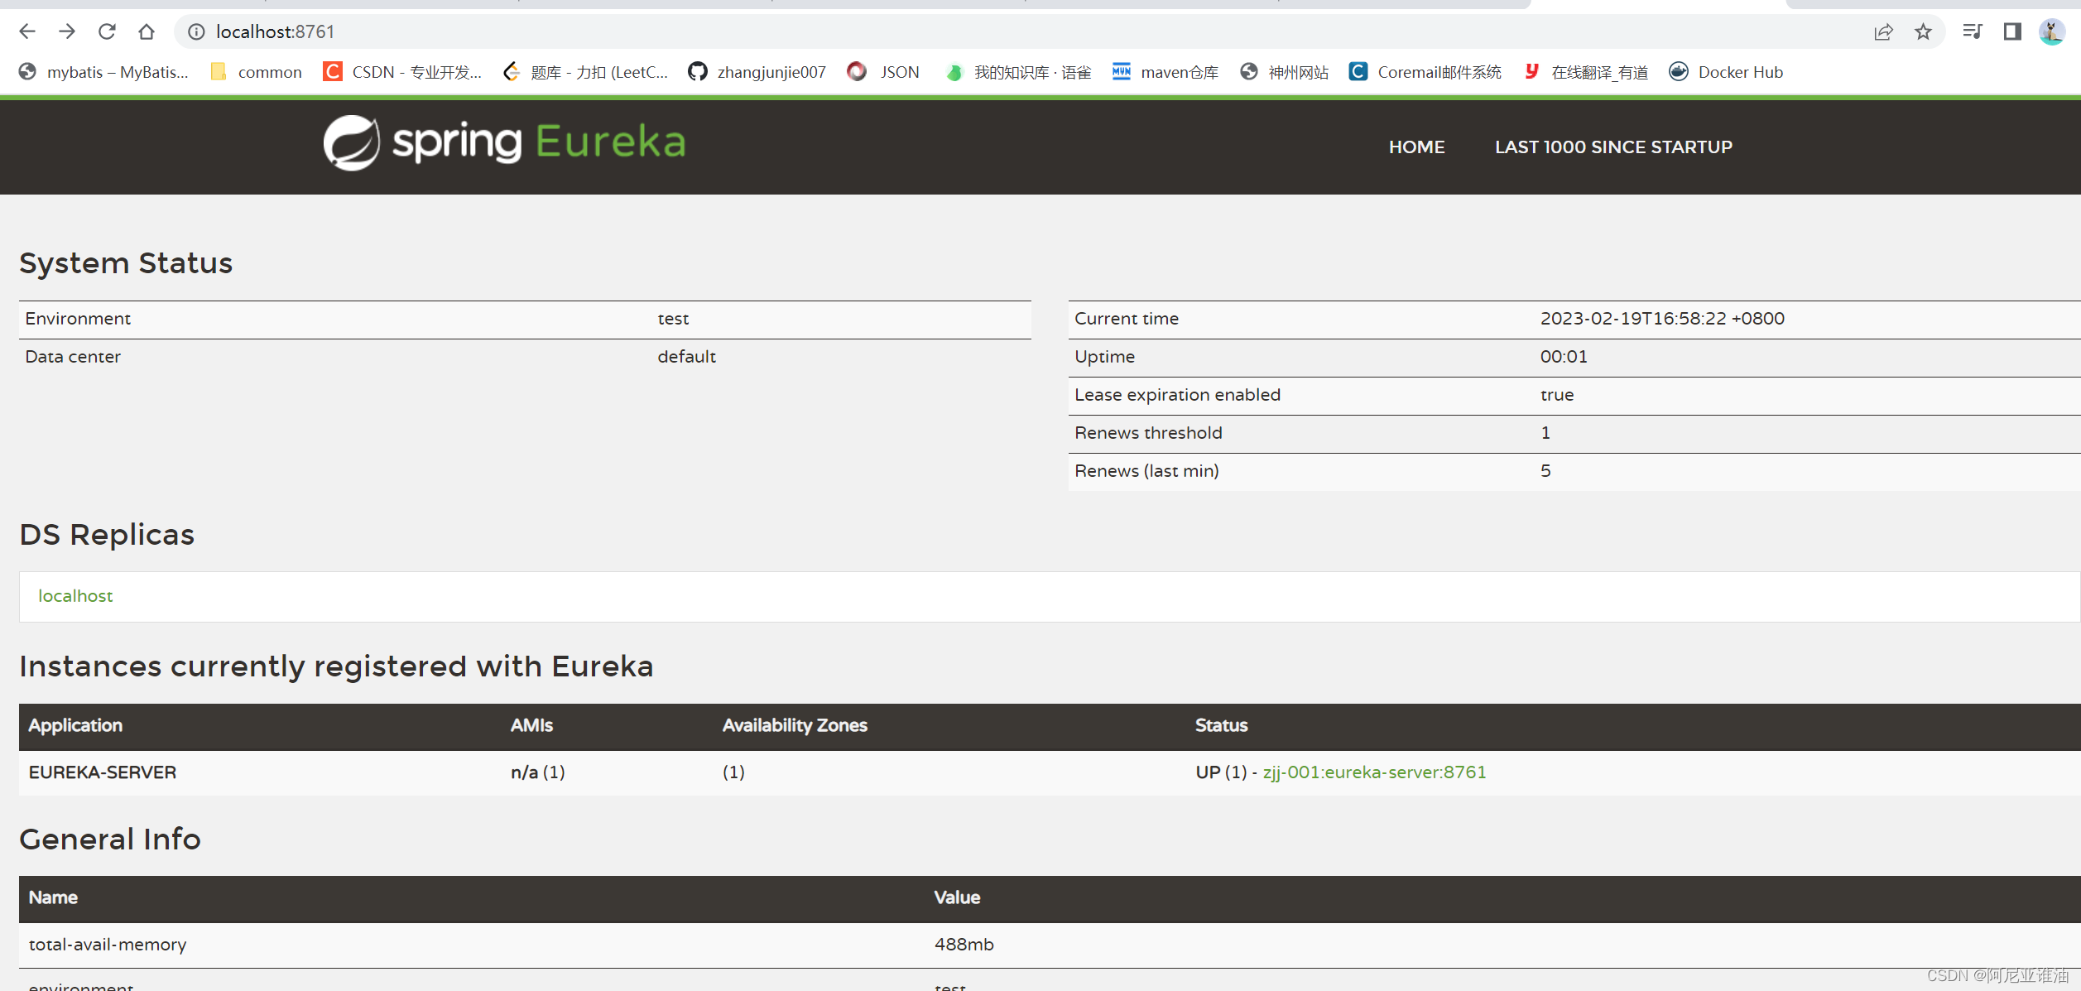
Task: Click the browser back arrow
Action: (27, 31)
